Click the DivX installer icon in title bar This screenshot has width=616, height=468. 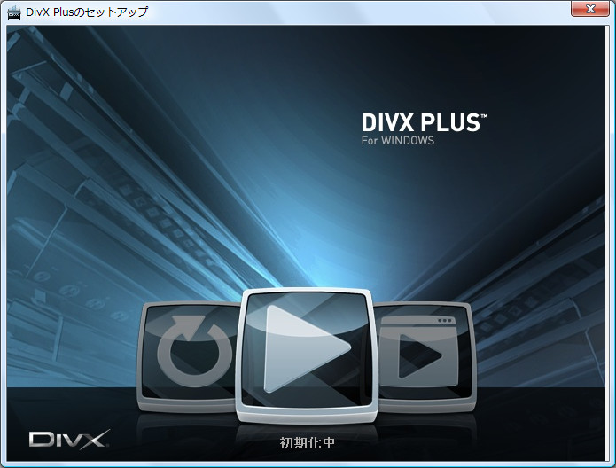(x=14, y=12)
